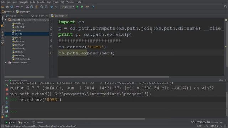Viewport: 228px width, 128px height.
Task: Click the Synchronize toolbar icon
Action: click(12, 7)
